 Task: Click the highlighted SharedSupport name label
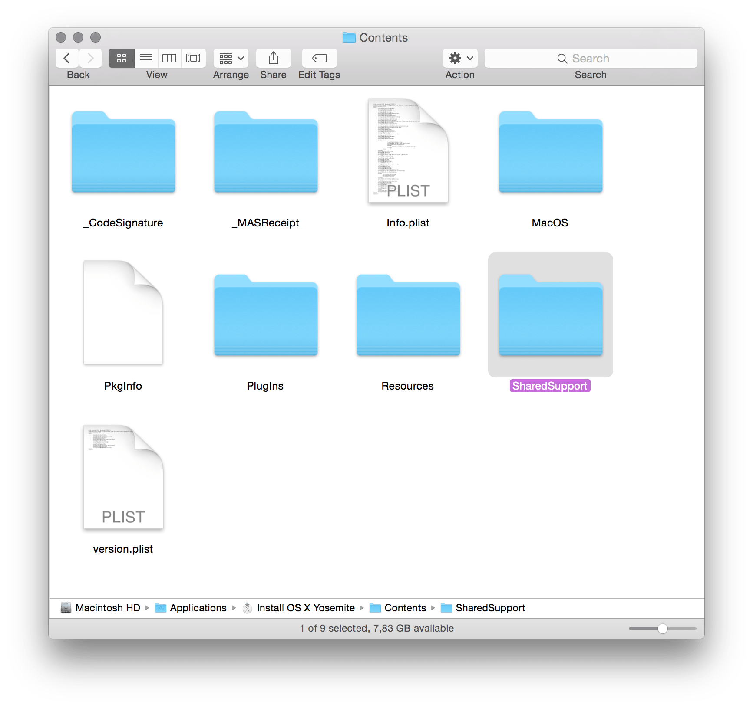click(550, 386)
